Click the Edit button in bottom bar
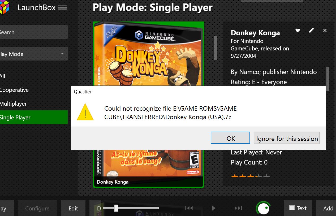This screenshot has width=336, height=216. coord(73,208)
